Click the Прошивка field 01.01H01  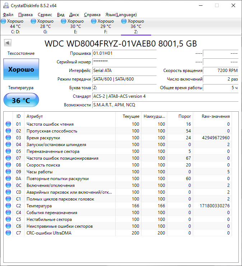[x=124, y=53]
